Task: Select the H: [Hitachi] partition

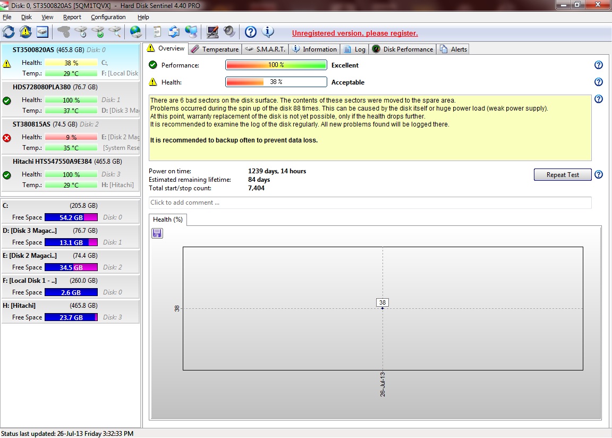Action: tap(70, 311)
